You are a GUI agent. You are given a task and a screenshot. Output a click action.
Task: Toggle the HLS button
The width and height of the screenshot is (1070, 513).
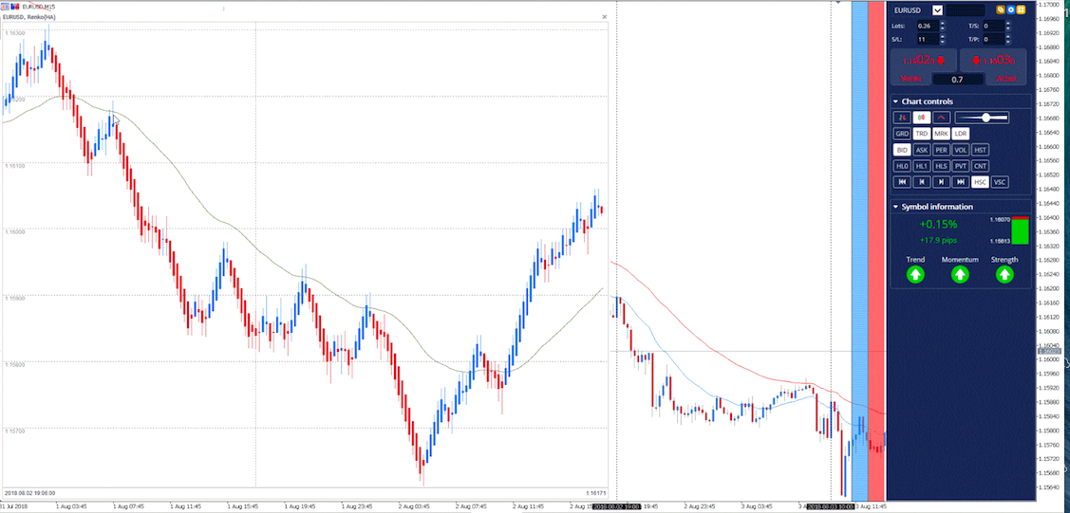click(942, 166)
